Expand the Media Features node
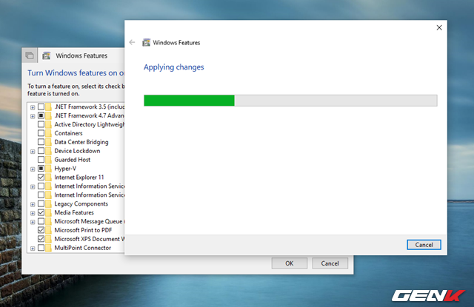The image size is (474, 307). pyautogui.click(x=33, y=213)
